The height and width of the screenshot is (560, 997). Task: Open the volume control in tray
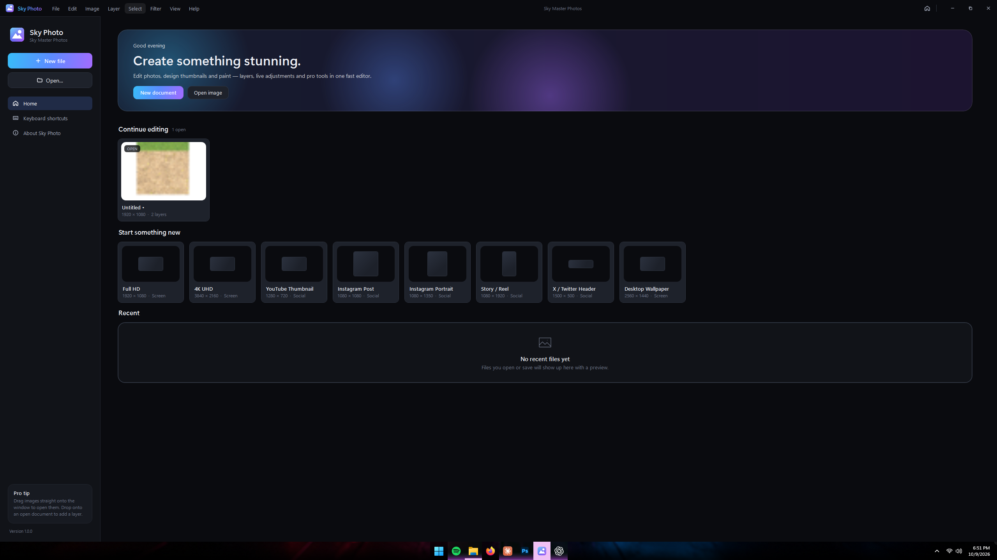pos(959,551)
